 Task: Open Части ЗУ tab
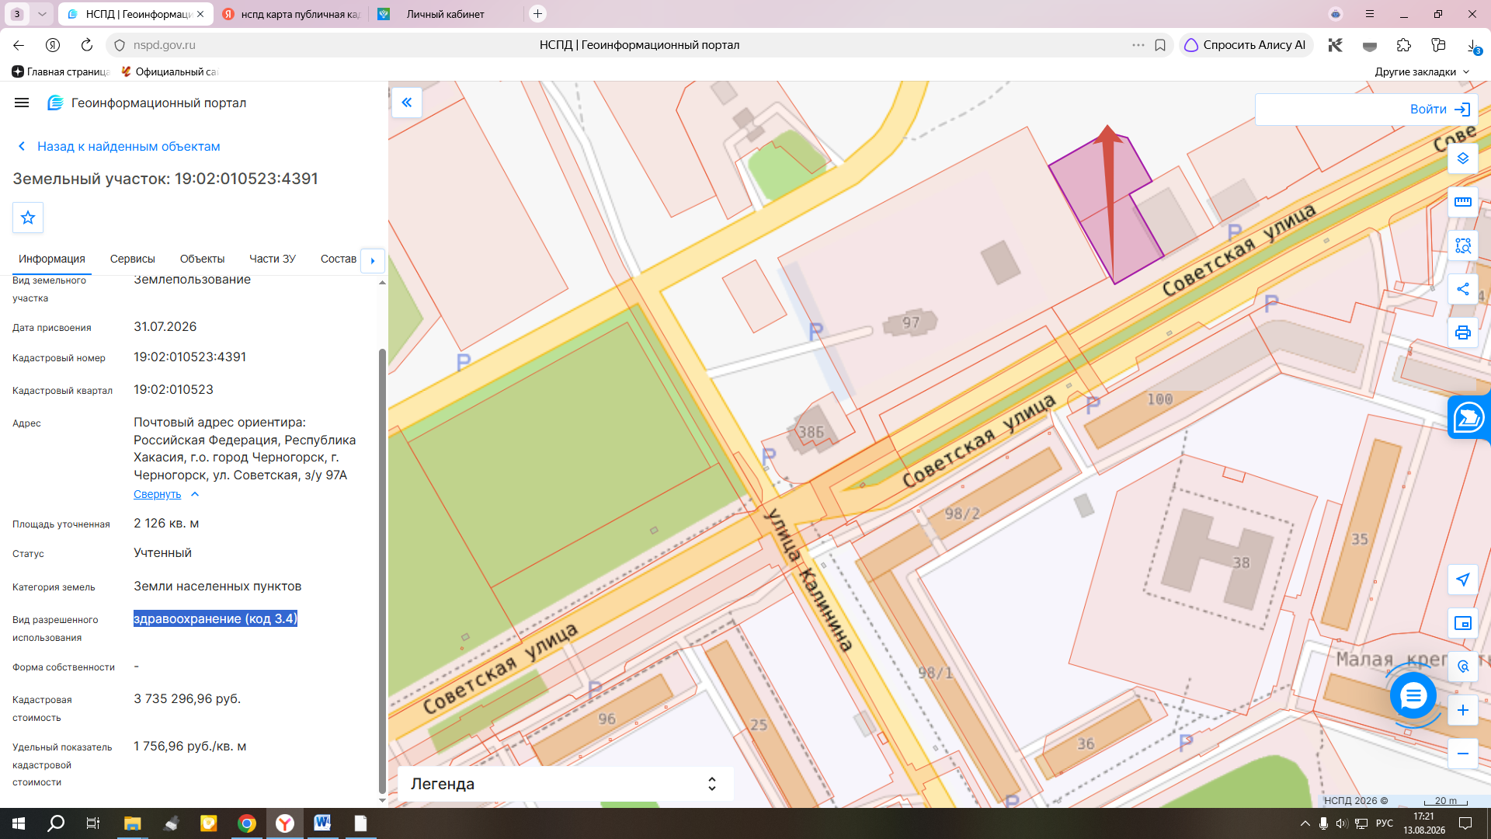273,259
